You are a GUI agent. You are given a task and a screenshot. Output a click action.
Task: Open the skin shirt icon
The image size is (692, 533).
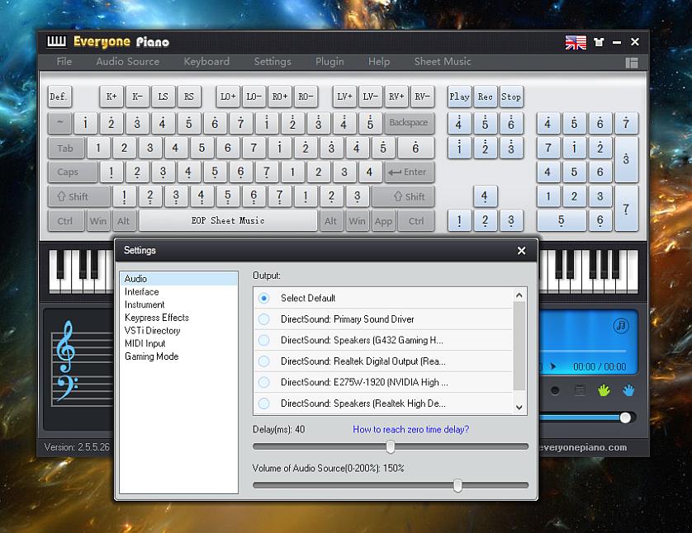click(x=599, y=42)
